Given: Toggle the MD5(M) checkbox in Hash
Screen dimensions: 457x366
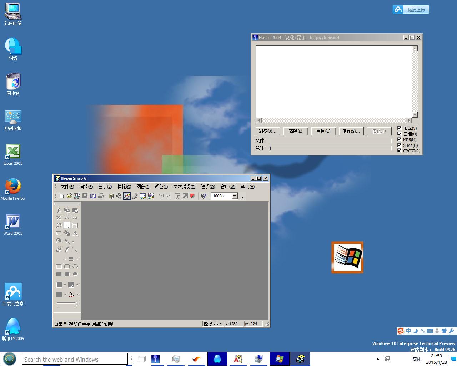Looking at the screenshot, I should (399, 139).
